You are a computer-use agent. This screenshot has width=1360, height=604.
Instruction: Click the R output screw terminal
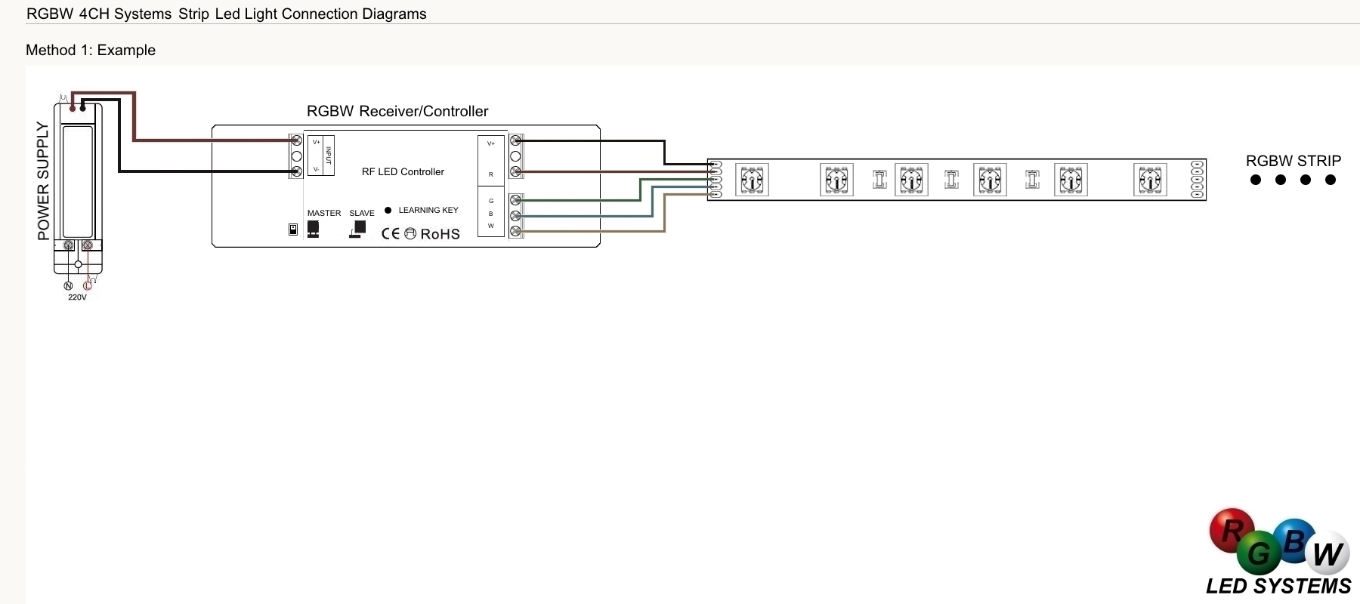tap(516, 171)
